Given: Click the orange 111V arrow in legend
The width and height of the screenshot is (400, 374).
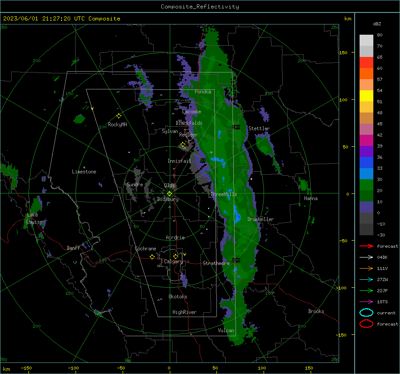Looking at the screenshot, I should (x=366, y=268).
